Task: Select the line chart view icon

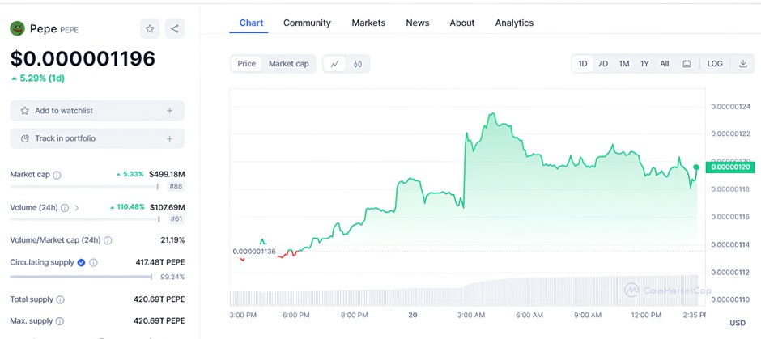Action: pyautogui.click(x=334, y=64)
